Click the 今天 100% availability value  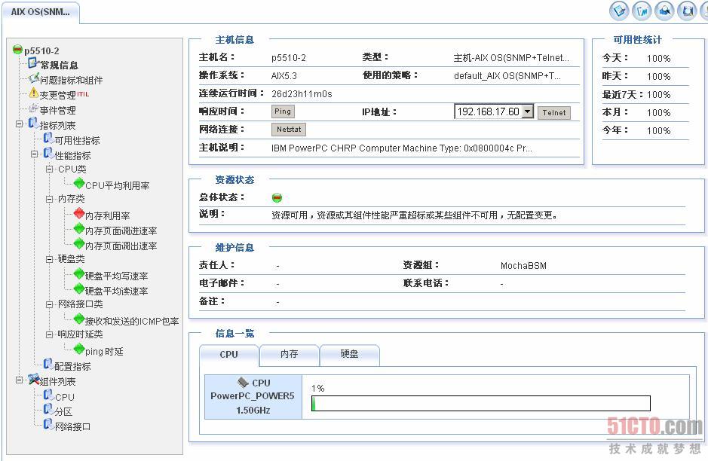click(658, 58)
